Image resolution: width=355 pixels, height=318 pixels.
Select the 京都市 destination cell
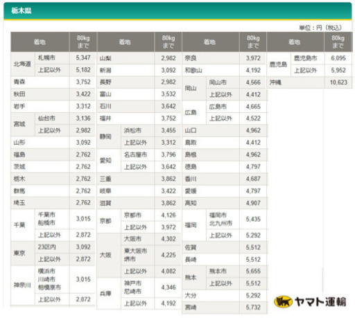coord(137,215)
